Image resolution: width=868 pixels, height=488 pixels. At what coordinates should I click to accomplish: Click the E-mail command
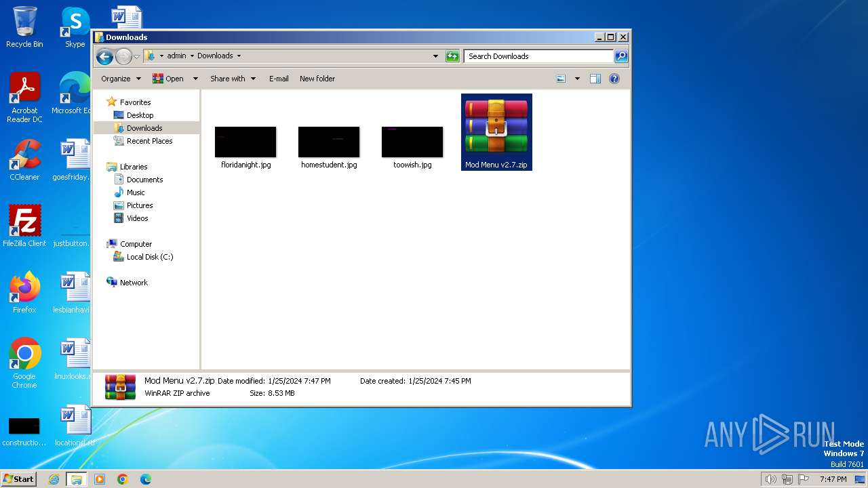click(x=279, y=79)
